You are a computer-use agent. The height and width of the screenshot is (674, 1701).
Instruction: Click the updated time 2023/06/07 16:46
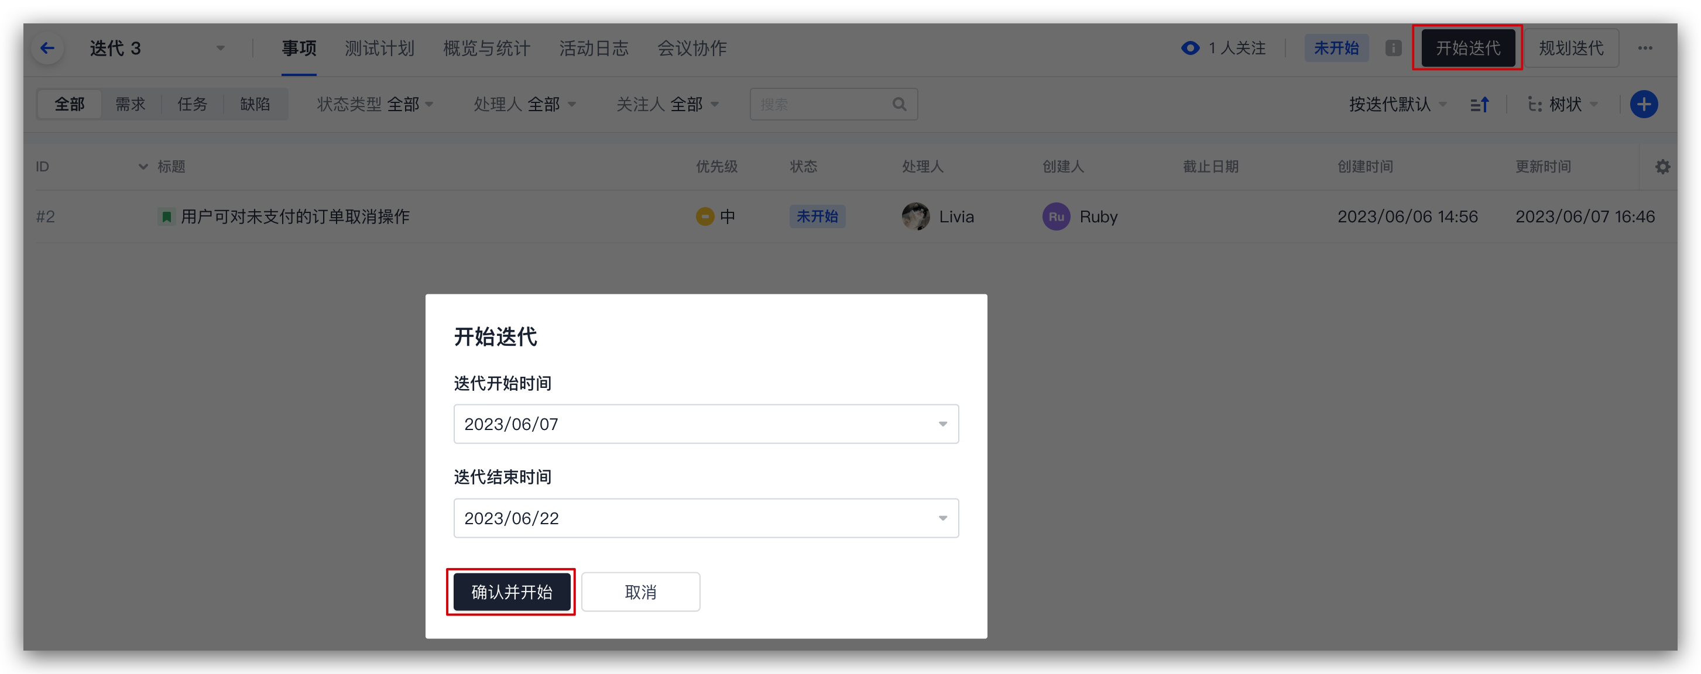click(1585, 216)
